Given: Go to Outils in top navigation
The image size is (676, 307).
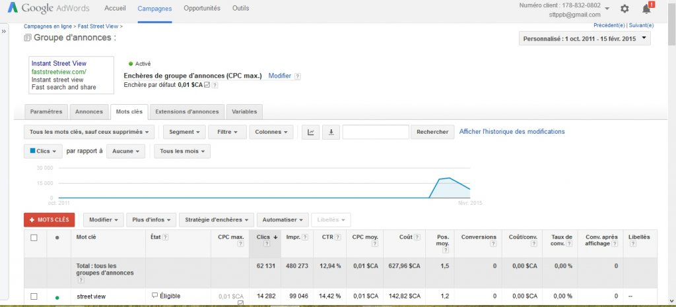Looking at the screenshot, I should (x=240, y=8).
